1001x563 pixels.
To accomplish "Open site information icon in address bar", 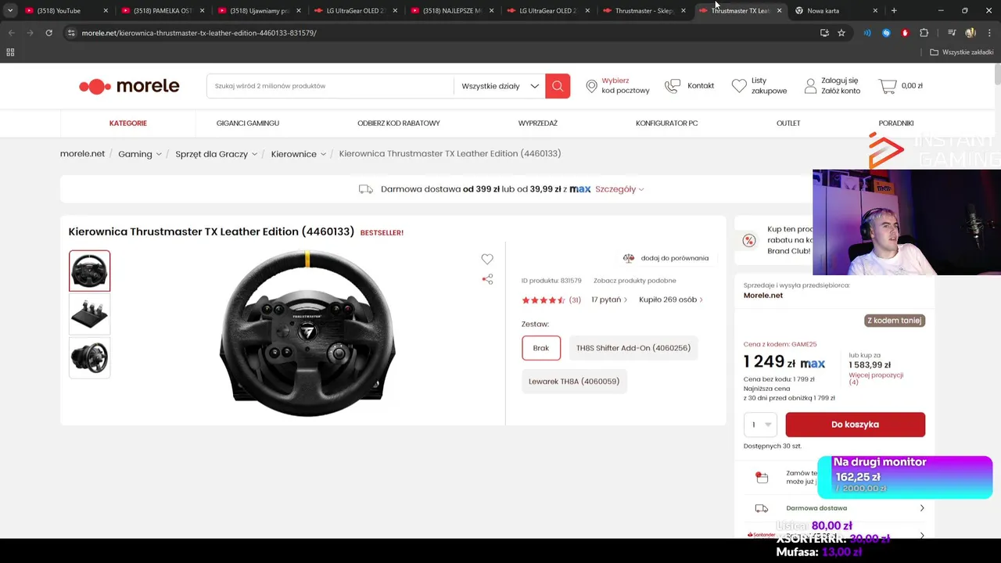I will 71,33.
